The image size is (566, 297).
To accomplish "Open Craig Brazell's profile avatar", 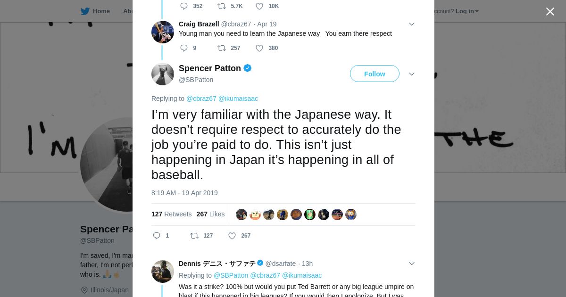I will [163, 32].
